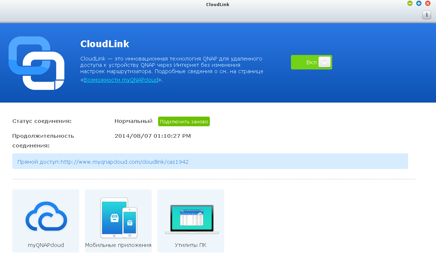Minimize the CloudLink window with green button
The image size is (436, 267).
coord(410,3)
